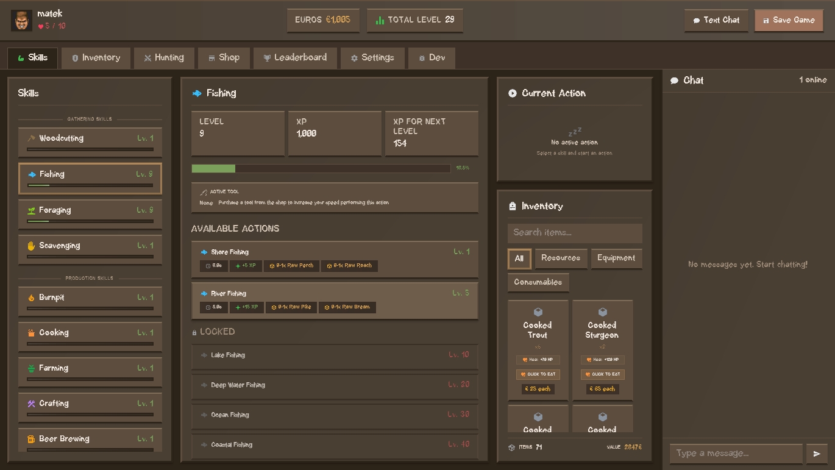Viewport: 835px width, 470px height.
Task: Start the River Fishing action
Action: (334, 300)
